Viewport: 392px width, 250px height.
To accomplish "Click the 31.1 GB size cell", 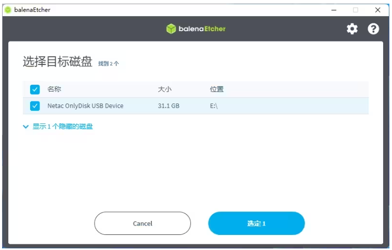I will (168, 106).
